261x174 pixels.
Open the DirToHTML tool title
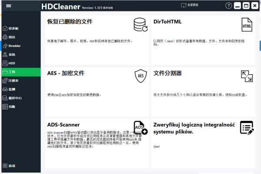tap(167, 22)
